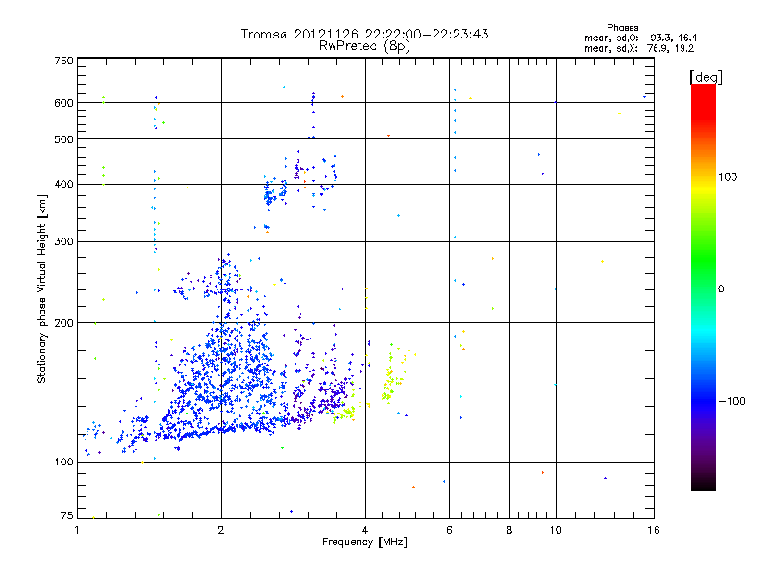The height and width of the screenshot is (577, 769).
Task: Click the '0' colorbar tick label
Action: point(721,289)
